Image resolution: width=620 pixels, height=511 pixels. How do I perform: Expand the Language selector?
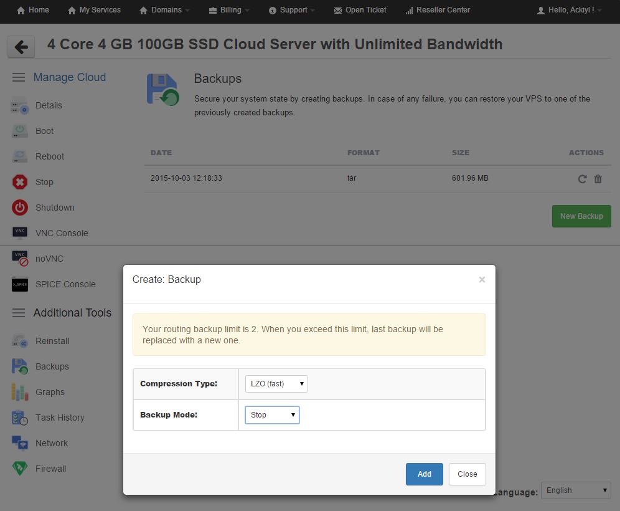pos(576,490)
